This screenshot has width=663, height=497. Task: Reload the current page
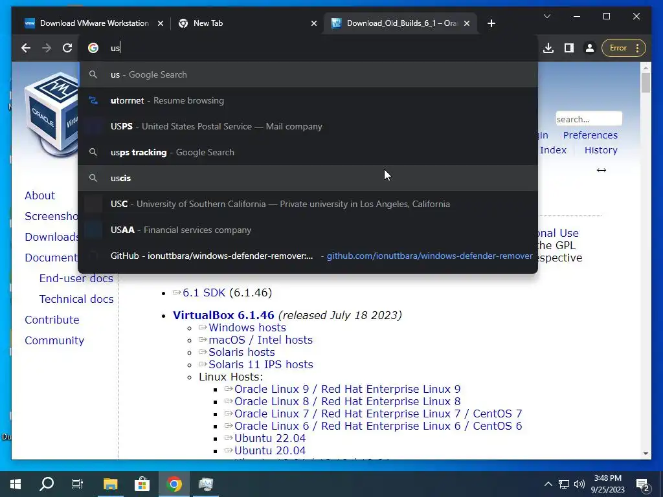coord(67,48)
